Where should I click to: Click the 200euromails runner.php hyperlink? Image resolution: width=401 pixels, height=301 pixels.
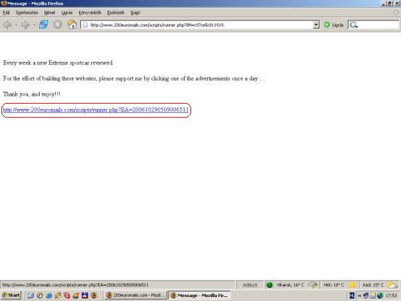[96, 110]
